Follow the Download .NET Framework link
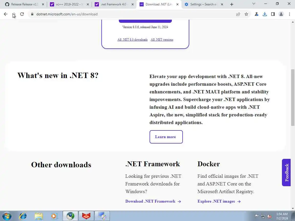This screenshot has height=221, width=295. (153, 201)
